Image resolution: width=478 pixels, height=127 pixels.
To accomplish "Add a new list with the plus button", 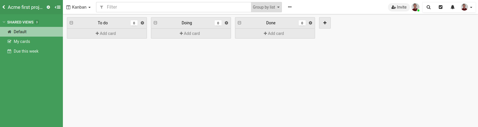I will [x=325, y=23].
